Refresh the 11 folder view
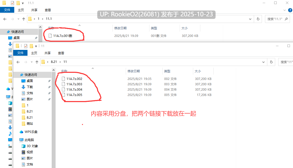This screenshot has width=293, height=168. 271,62
